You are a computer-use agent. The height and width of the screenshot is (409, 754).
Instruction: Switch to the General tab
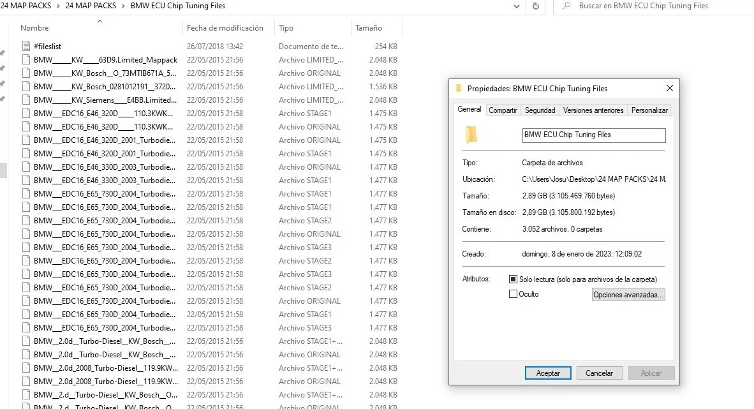pyautogui.click(x=469, y=109)
